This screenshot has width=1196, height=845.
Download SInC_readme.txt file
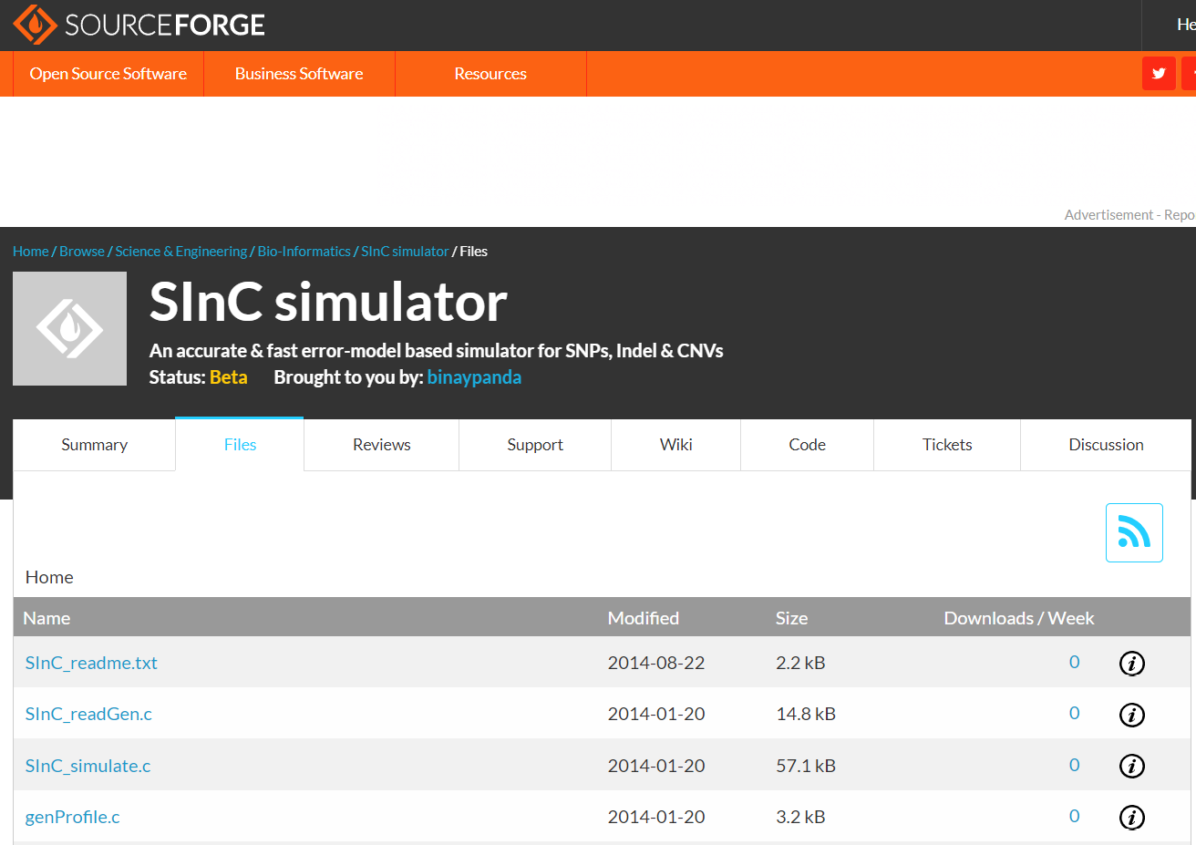pos(91,663)
